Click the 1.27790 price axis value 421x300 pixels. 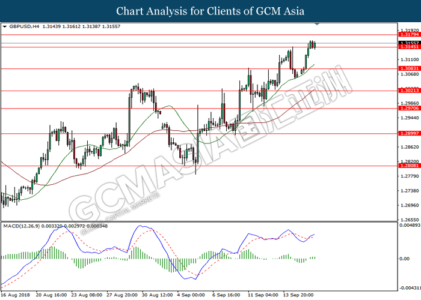(x=410, y=176)
